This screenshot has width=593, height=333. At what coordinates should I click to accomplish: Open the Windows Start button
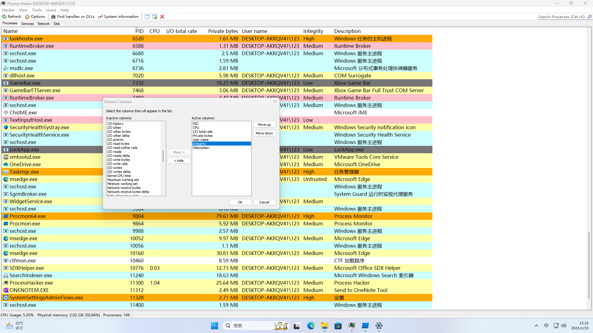(x=214, y=326)
